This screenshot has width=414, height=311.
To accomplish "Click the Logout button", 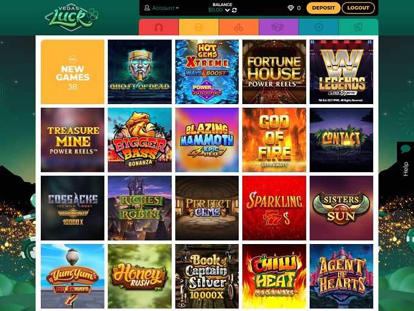I will (x=358, y=8).
